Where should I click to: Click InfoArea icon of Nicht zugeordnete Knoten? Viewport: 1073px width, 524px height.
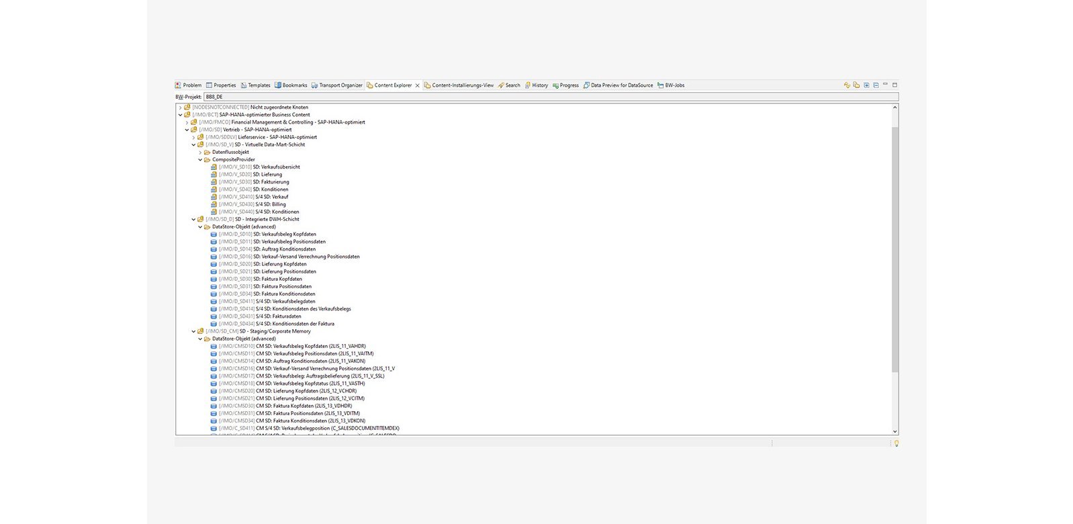pos(187,107)
